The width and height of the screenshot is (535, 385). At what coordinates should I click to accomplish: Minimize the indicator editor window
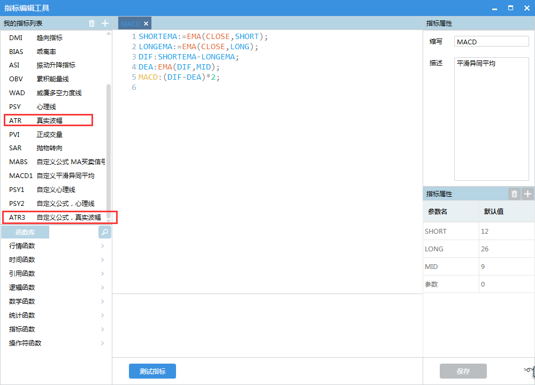pyautogui.click(x=495, y=7)
